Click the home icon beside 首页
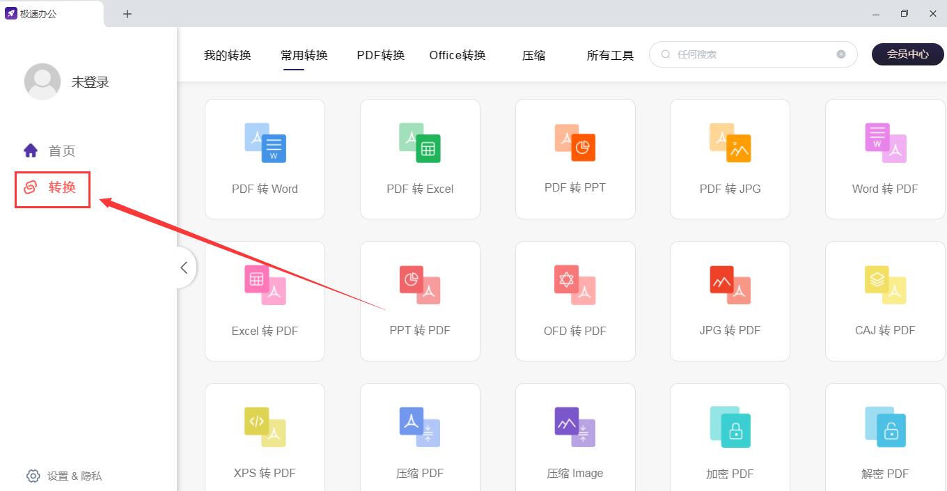The height and width of the screenshot is (491, 947). pyautogui.click(x=31, y=150)
